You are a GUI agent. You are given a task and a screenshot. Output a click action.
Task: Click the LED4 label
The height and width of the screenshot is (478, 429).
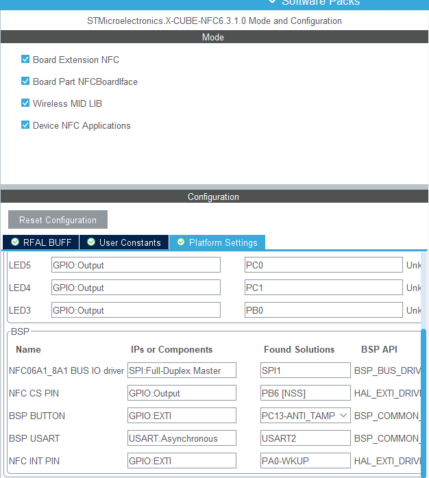click(x=20, y=288)
